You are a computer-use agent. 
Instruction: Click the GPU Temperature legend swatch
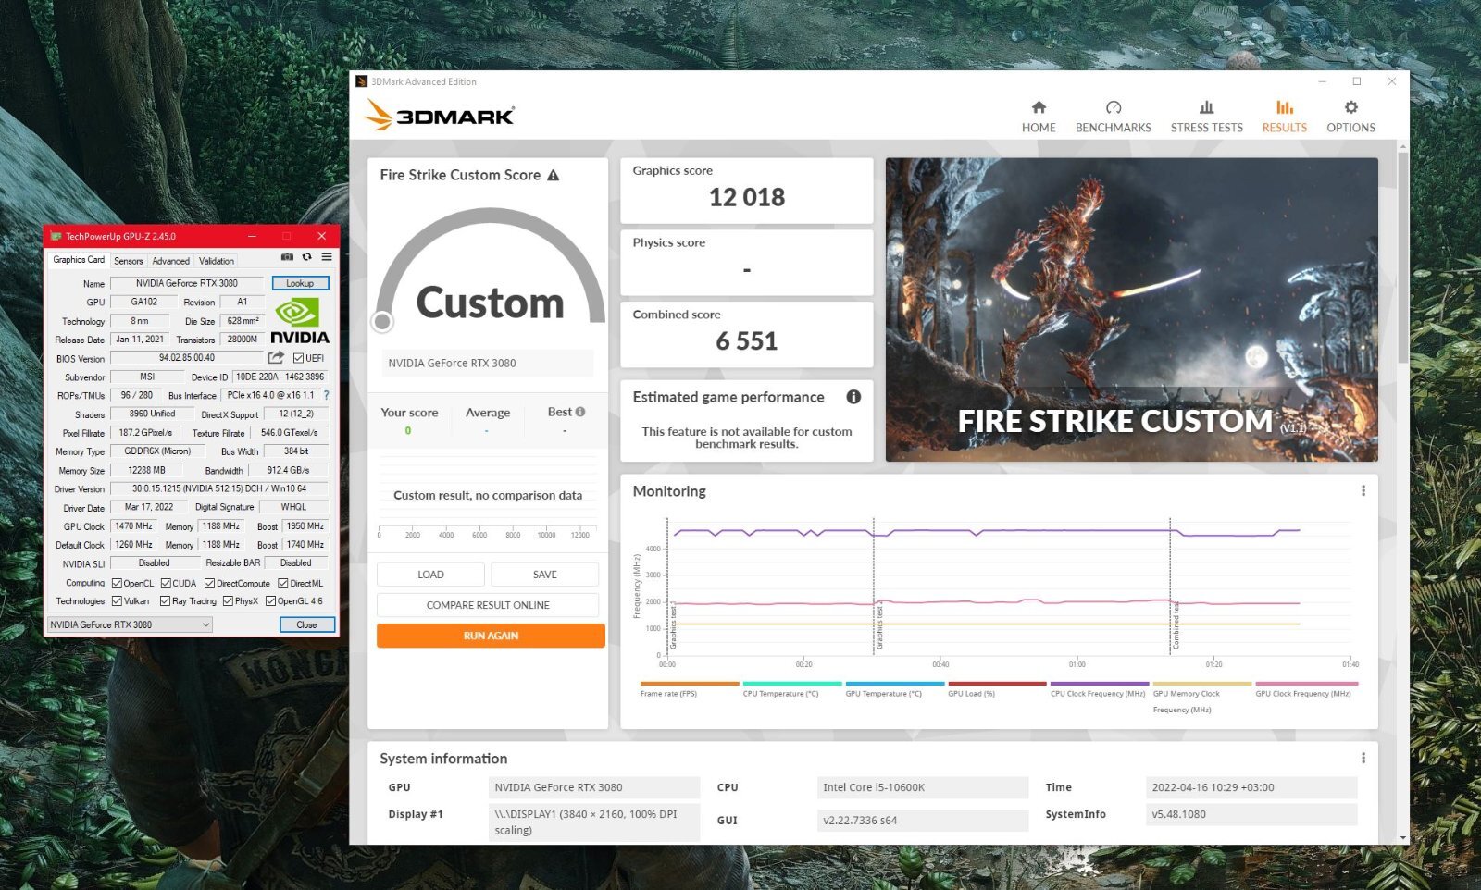(894, 684)
